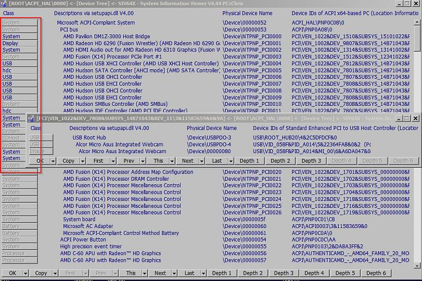The width and height of the screenshot is (422, 281).
Task: Expand arrow beside main window This button
Action: click(145, 273)
